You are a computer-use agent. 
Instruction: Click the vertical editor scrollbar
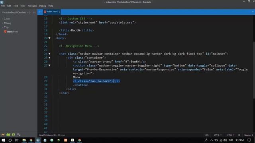(x=254, y=70)
